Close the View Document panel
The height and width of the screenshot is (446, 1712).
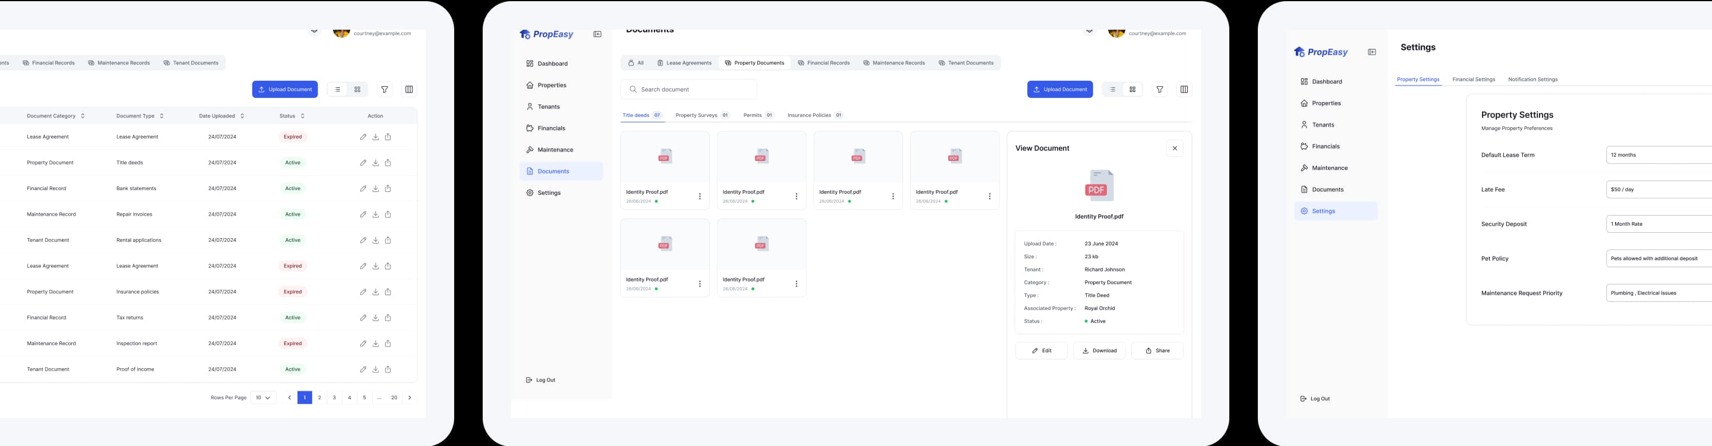tap(1175, 148)
